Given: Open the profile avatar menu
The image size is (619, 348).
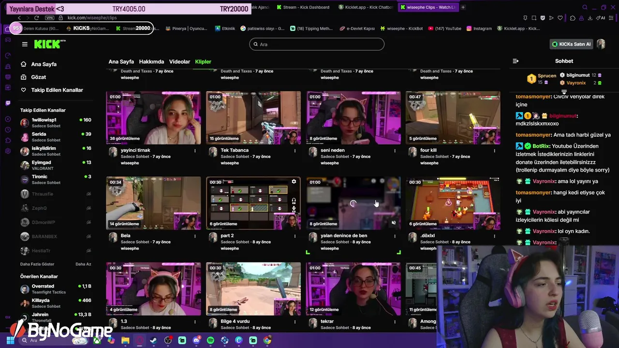Looking at the screenshot, I should tap(601, 44).
